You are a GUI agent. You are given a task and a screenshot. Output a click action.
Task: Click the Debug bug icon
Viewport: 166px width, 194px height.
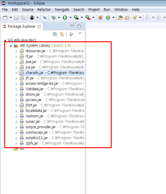[x=54, y=17]
